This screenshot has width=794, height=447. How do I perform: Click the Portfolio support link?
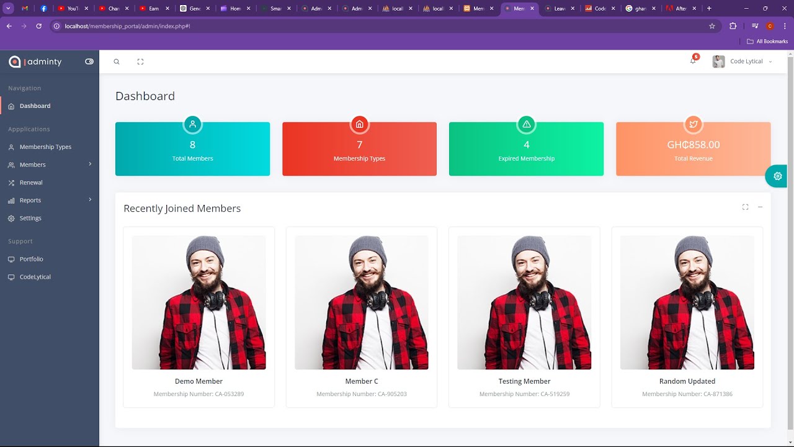click(x=50, y=259)
